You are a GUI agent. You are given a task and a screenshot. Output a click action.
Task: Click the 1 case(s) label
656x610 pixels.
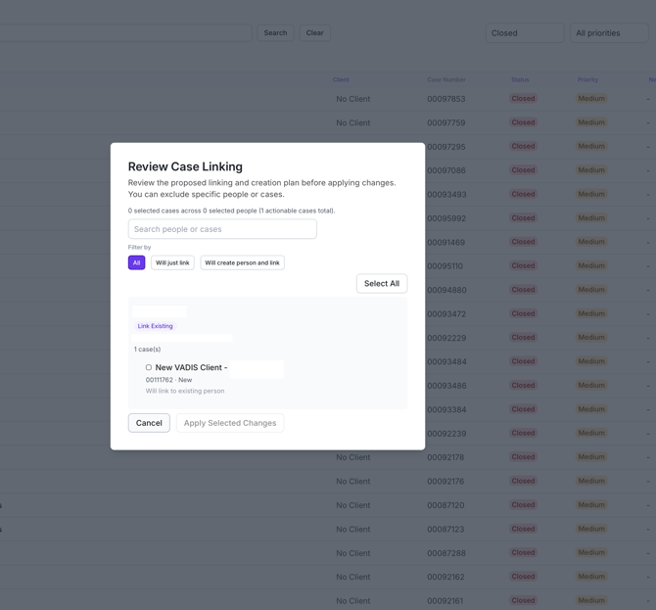(147, 349)
